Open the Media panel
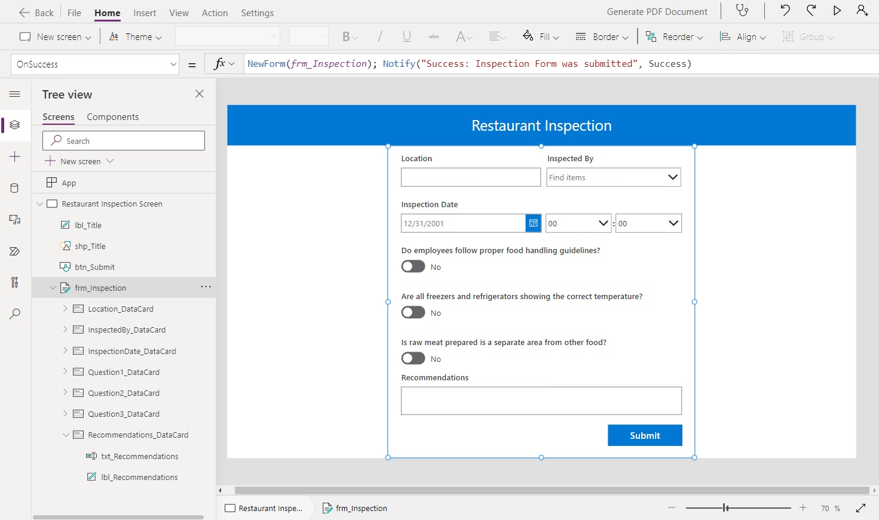 [15, 219]
